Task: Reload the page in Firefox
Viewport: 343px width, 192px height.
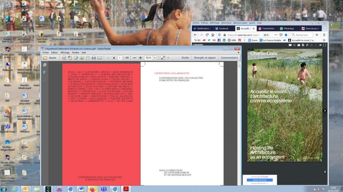Action: click(207, 35)
